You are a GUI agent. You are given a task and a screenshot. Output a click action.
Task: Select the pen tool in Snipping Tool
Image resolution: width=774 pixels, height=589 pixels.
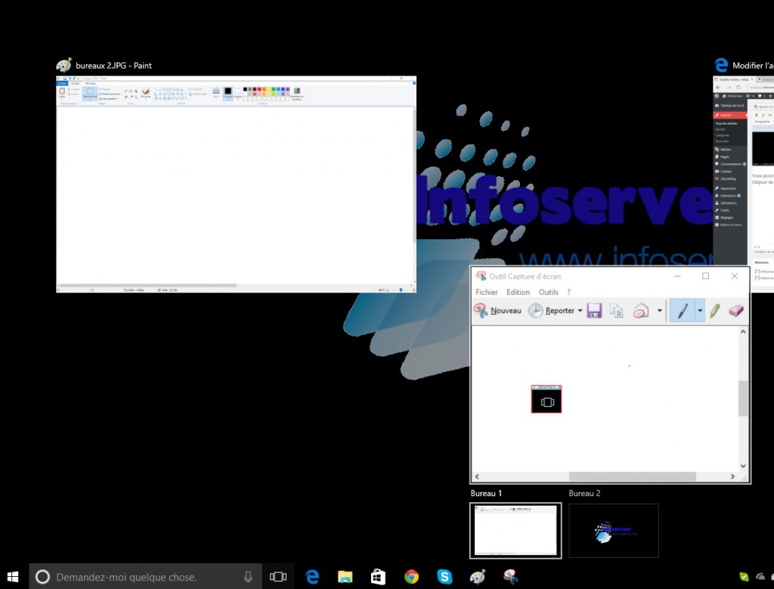tap(683, 311)
